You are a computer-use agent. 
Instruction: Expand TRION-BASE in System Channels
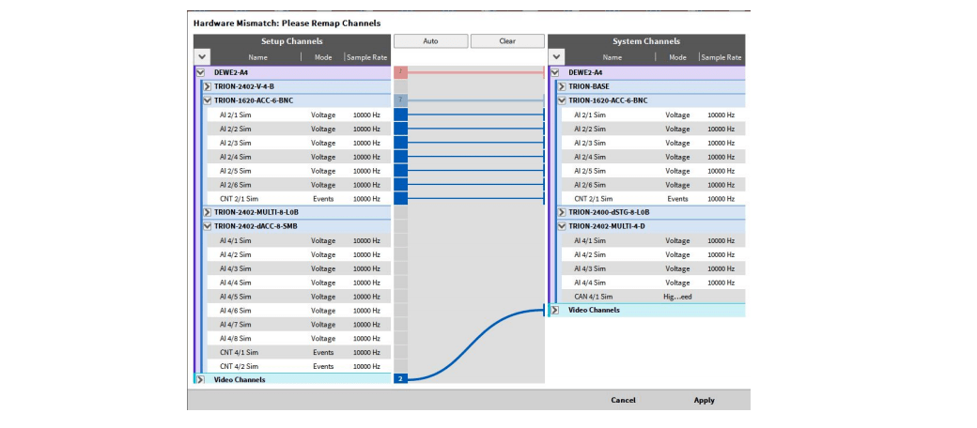pyautogui.click(x=561, y=86)
